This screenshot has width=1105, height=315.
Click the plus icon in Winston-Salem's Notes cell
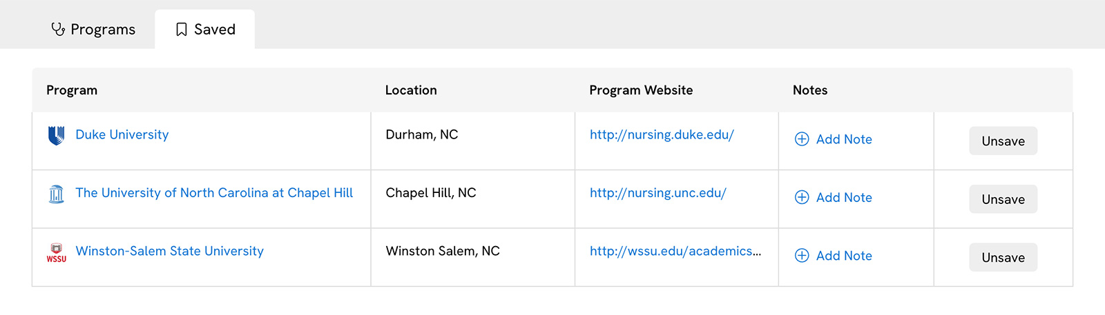[x=802, y=256]
